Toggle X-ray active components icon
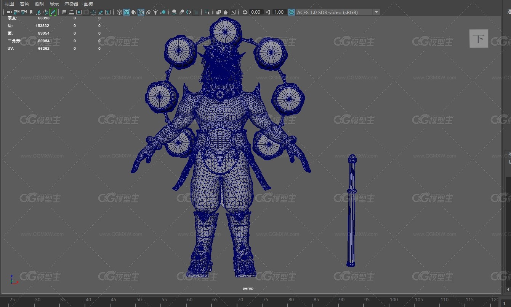This screenshot has width=511, height=307. pyautogui.click(x=226, y=12)
